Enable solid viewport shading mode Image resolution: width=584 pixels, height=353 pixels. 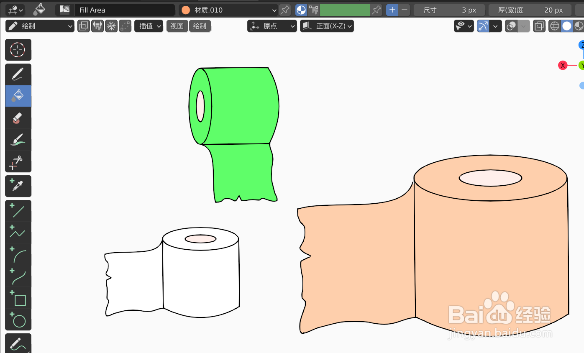click(567, 26)
